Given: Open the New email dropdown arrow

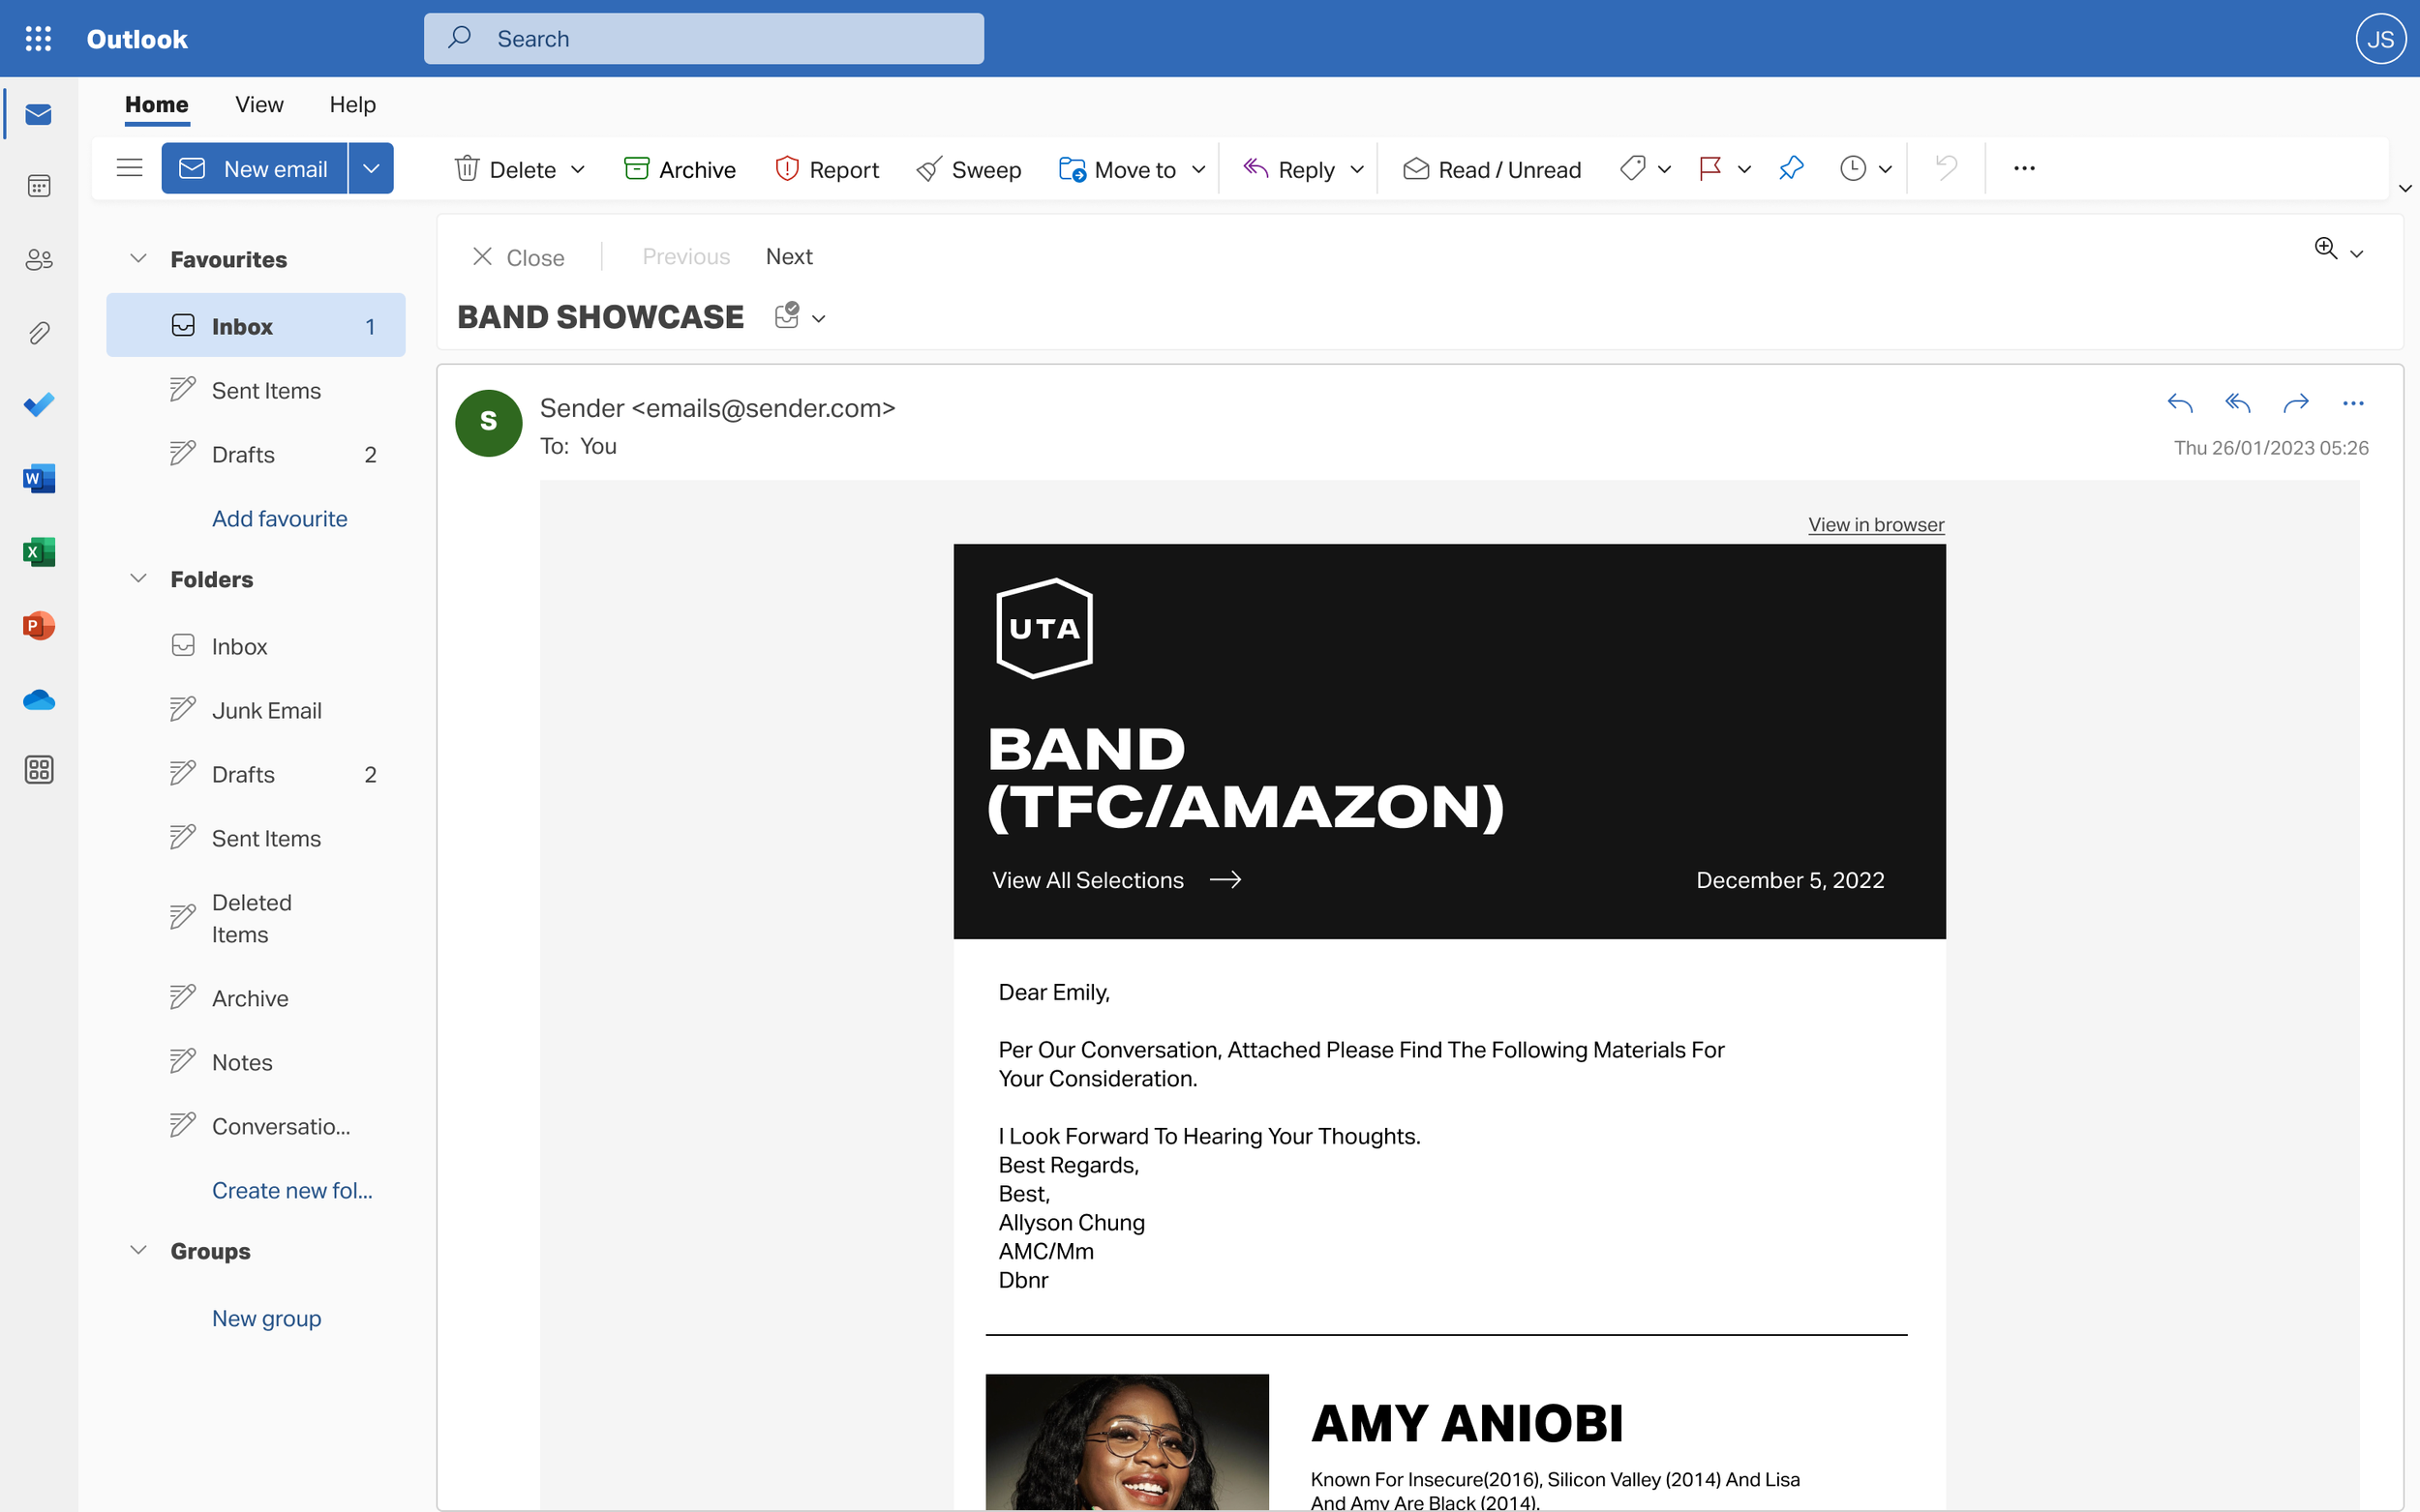Looking at the screenshot, I should [371, 168].
